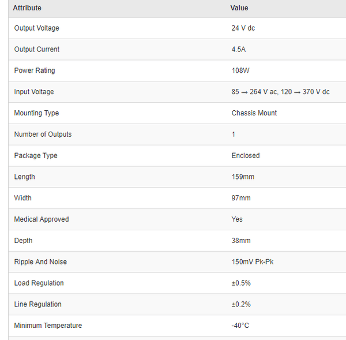The width and height of the screenshot is (346, 340).
Task: Click the 150mV Pk-Pk value
Action: [253, 262]
